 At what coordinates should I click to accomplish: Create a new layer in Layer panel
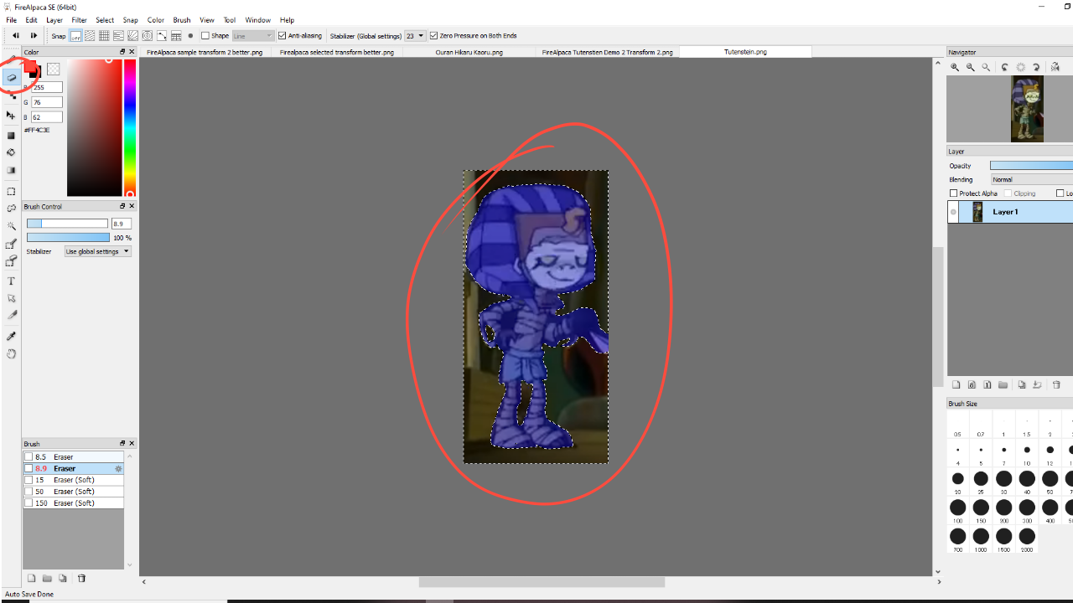tap(956, 385)
